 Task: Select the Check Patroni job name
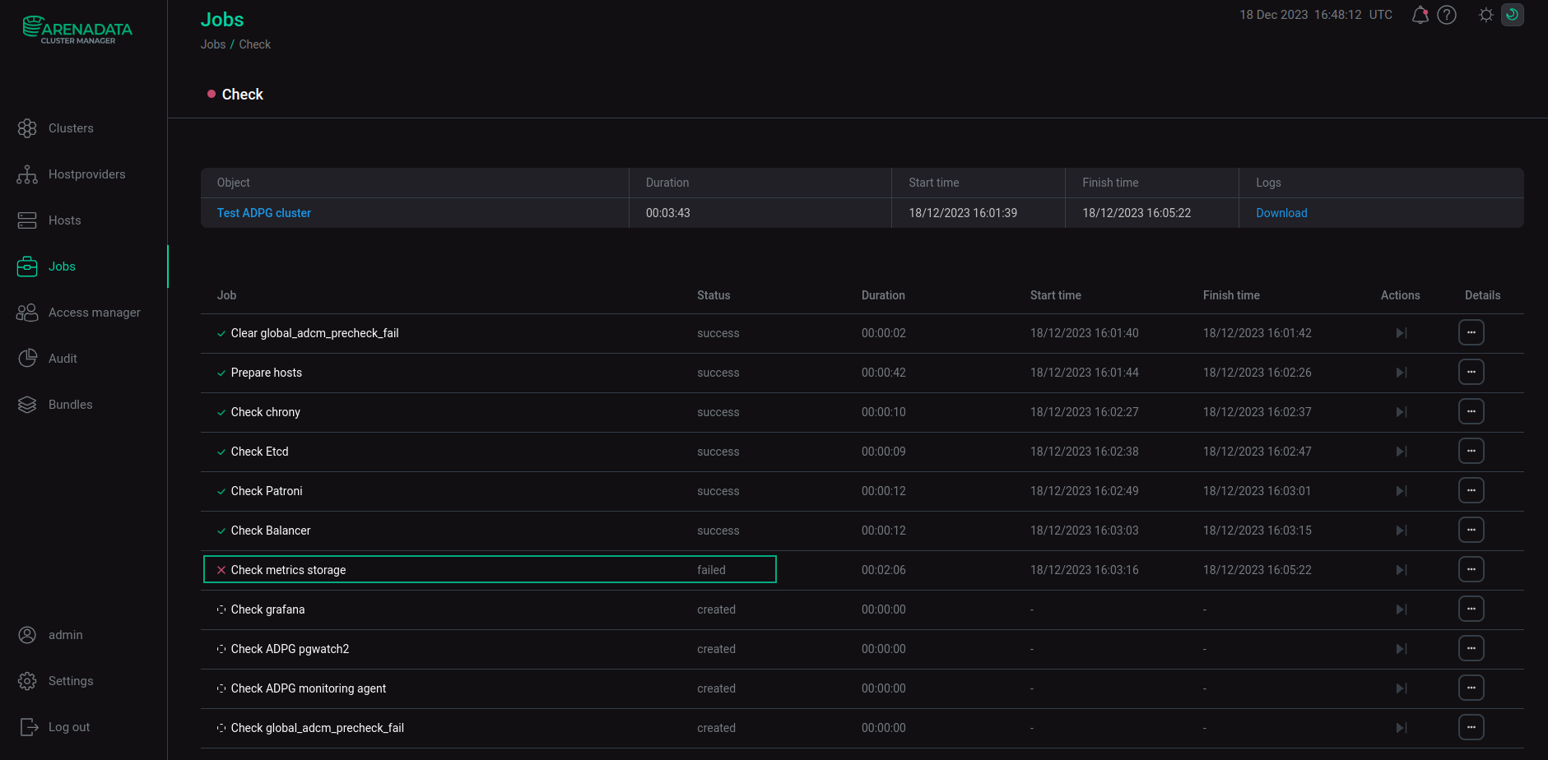click(267, 491)
